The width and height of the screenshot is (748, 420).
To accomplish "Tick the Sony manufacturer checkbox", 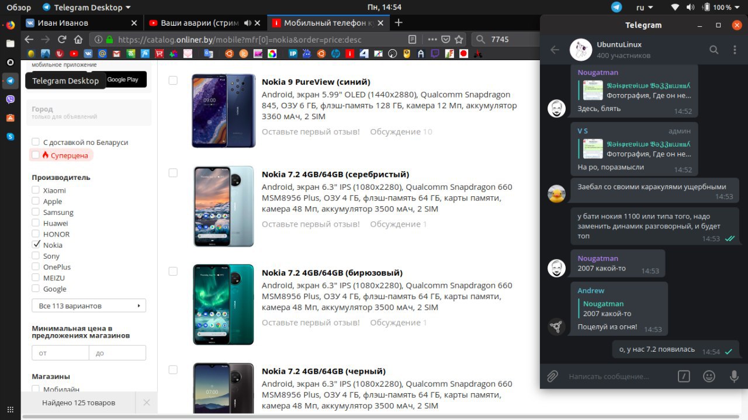I will [x=36, y=256].
